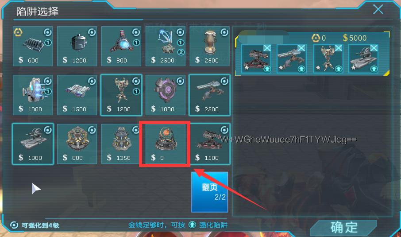Viewport: 401px width, 237px height.
Task: Remove the claw tower from selected traps
Action: click(x=338, y=48)
